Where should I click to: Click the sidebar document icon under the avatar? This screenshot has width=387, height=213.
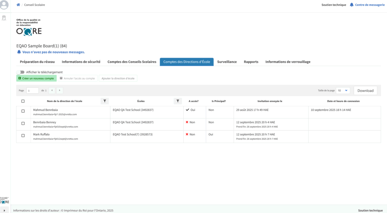coord(4,18)
